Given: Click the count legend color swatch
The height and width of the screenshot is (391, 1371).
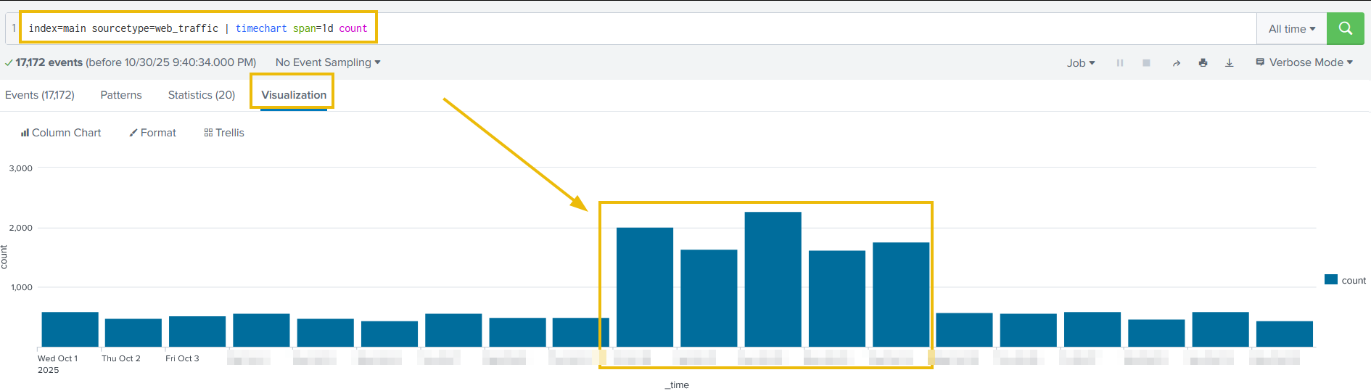Looking at the screenshot, I should [1330, 280].
